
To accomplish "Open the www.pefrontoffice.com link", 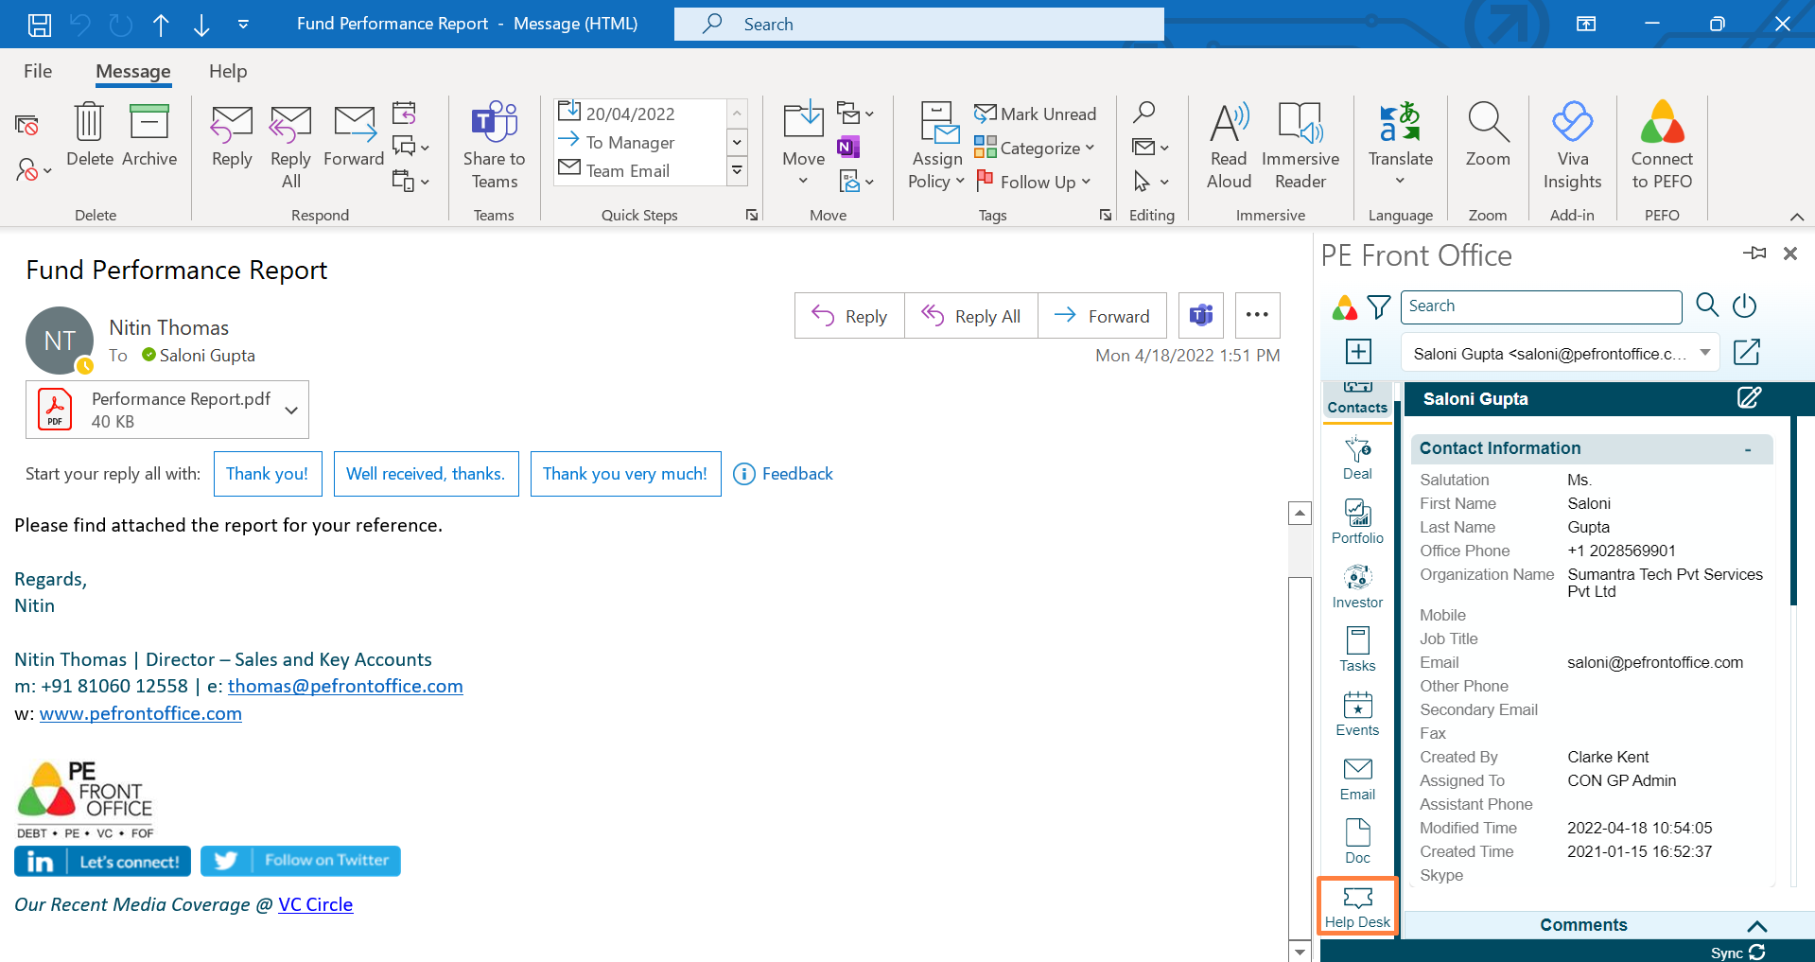I will click(x=139, y=713).
